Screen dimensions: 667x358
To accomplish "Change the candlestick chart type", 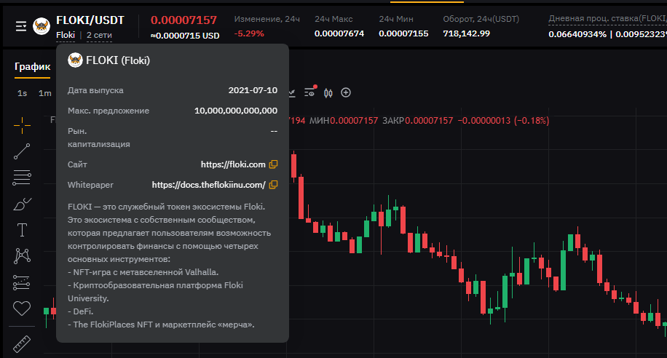I will pyautogui.click(x=328, y=92).
